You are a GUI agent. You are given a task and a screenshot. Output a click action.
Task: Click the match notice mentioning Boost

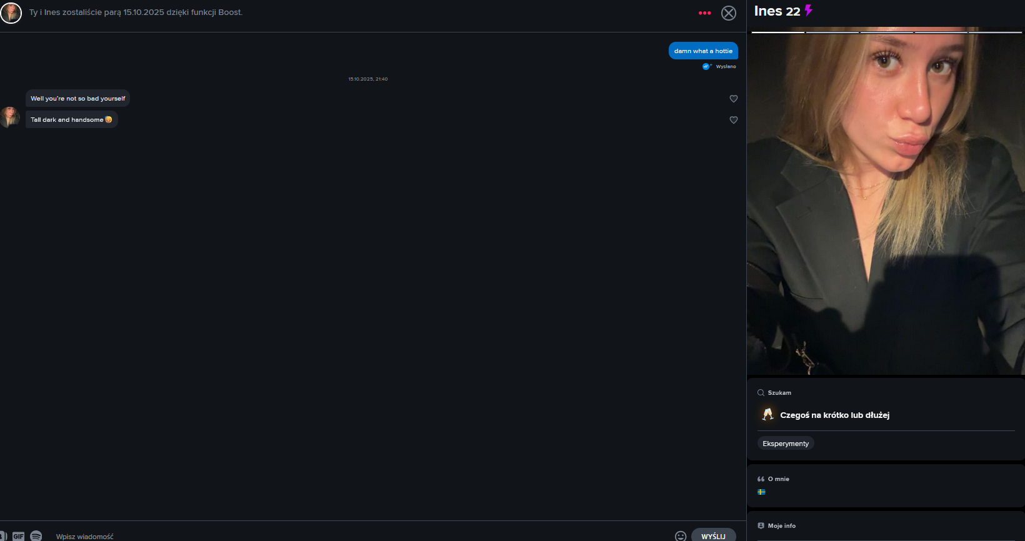coord(136,12)
